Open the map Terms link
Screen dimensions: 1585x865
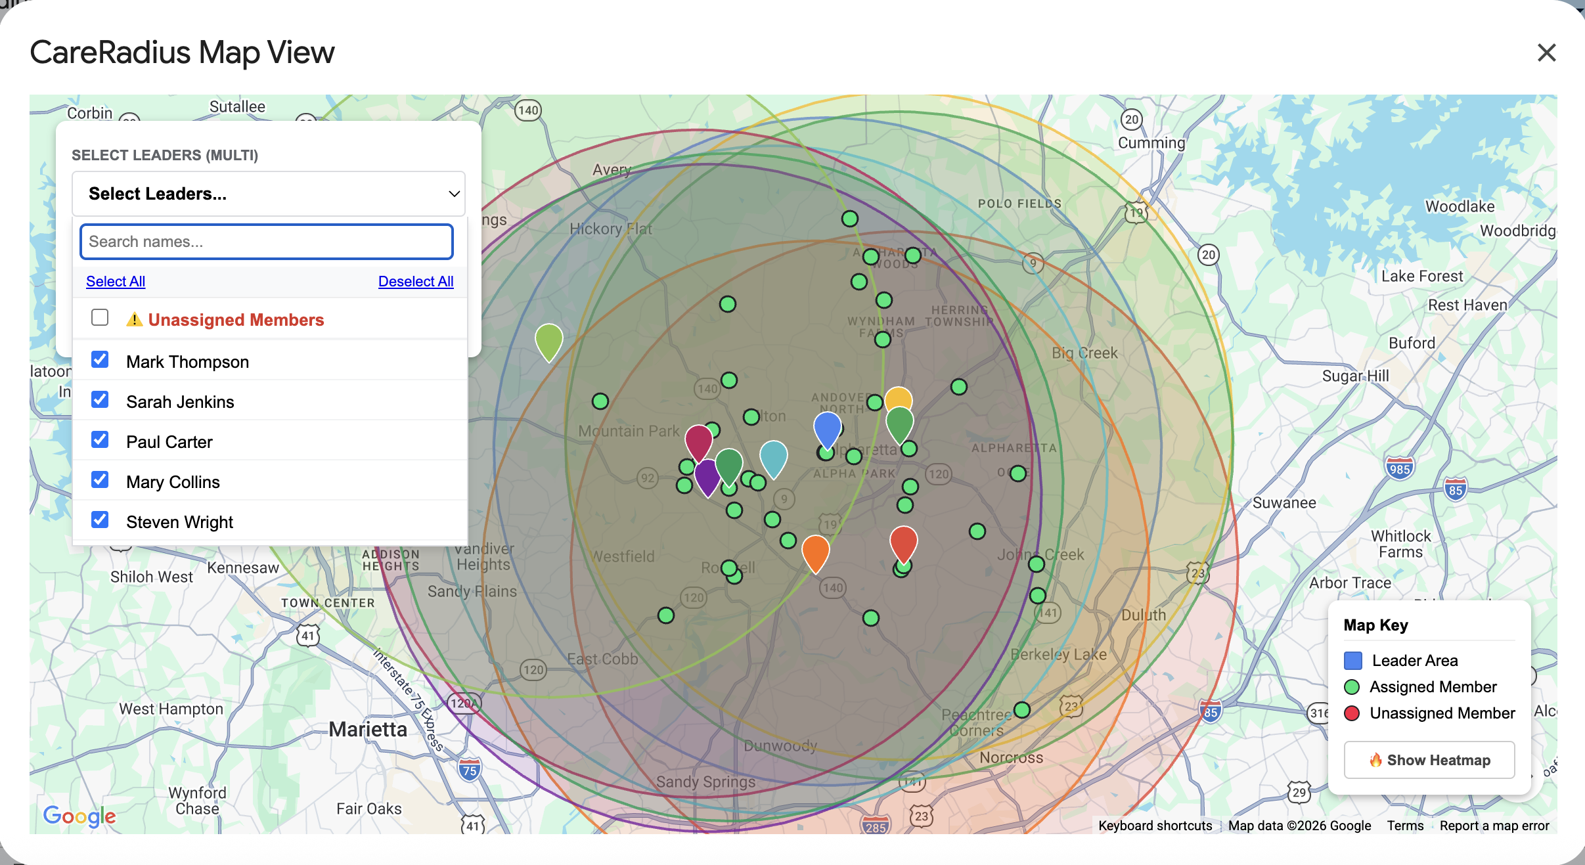tap(1405, 826)
